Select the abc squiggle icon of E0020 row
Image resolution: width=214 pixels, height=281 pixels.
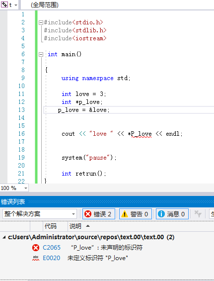[x=36, y=258]
